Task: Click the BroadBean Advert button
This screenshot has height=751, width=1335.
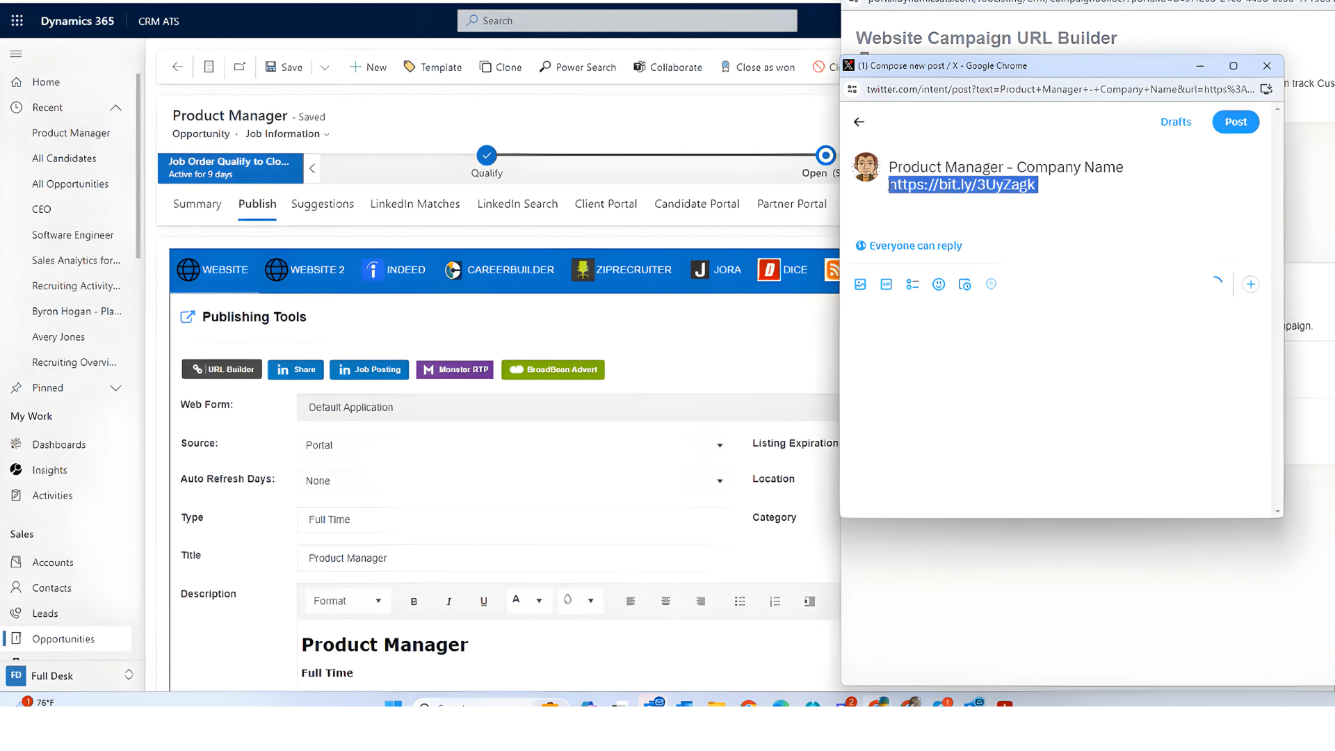Action: point(553,370)
